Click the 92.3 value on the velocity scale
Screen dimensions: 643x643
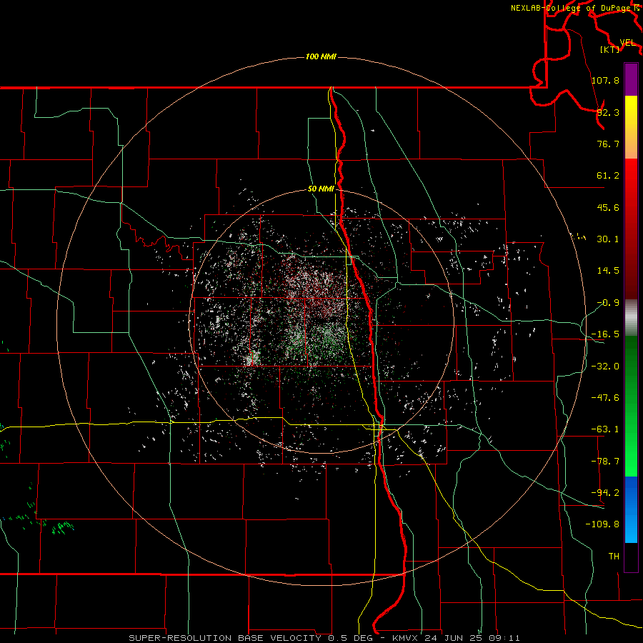(x=608, y=112)
